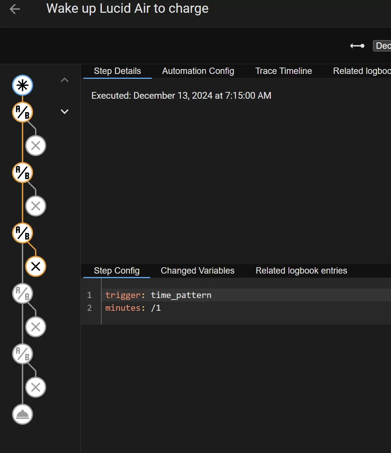Open the Changed Variables tab
Screen dimensions: 391x453
click(198, 271)
